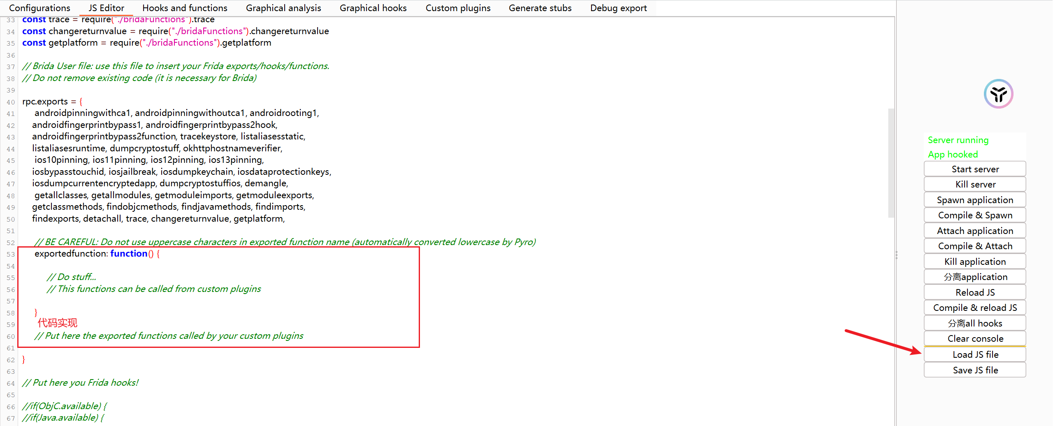1053x426 pixels.
Task: Open the Debug export tab
Action: click(618, 8)
